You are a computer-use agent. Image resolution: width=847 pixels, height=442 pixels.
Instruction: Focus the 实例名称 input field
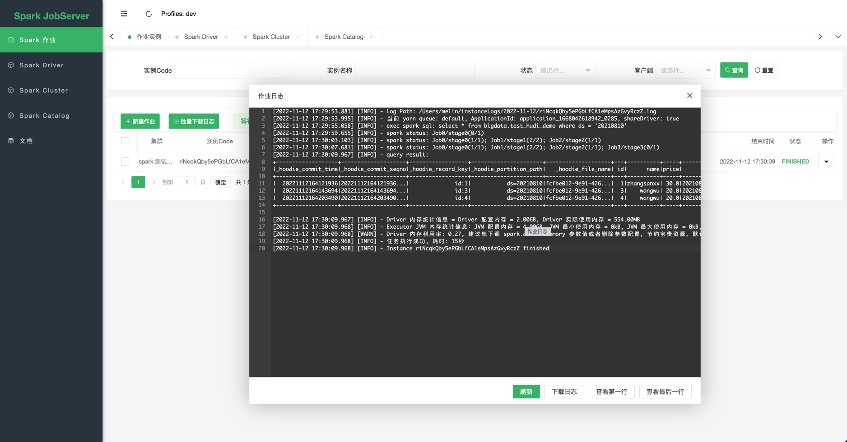point(414,70)
